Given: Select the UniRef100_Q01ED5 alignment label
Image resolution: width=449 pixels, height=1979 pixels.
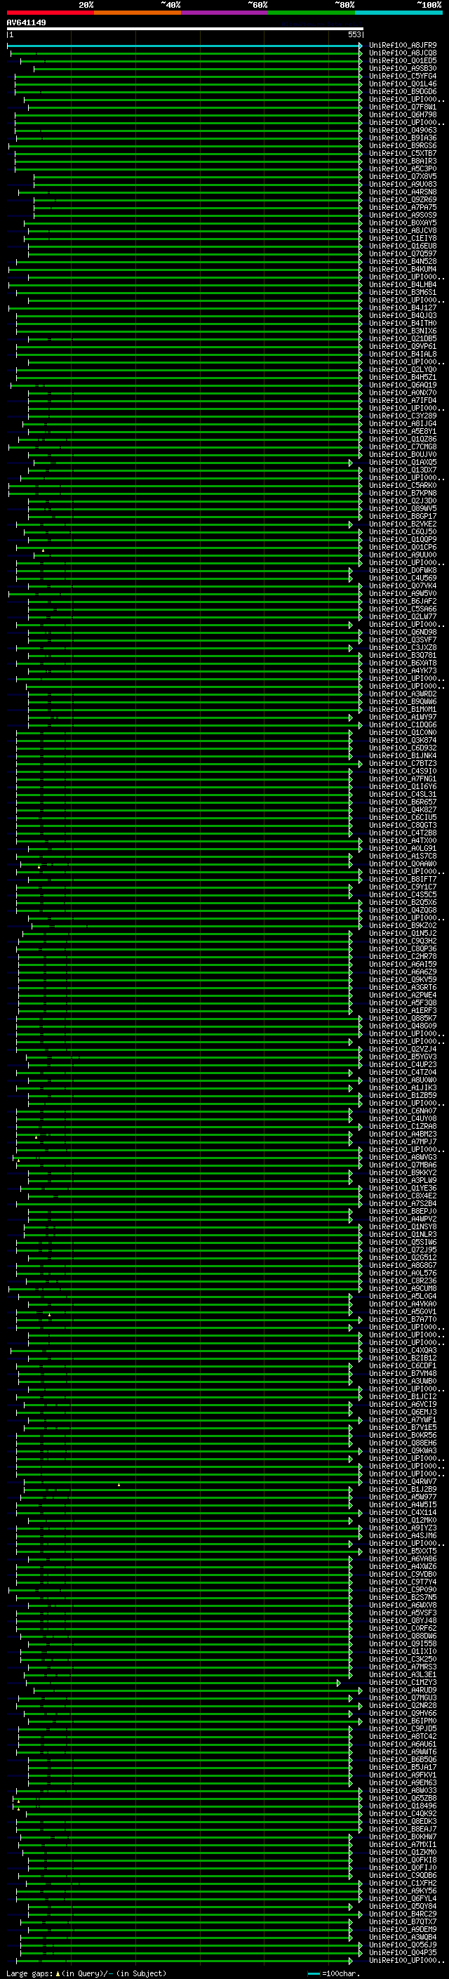Looking at the screenshot, I should click(402, 60).
